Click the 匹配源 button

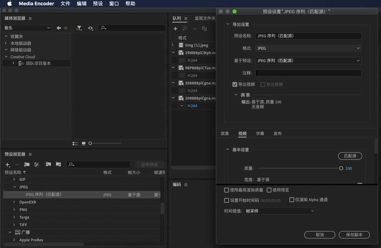[350, 156]
